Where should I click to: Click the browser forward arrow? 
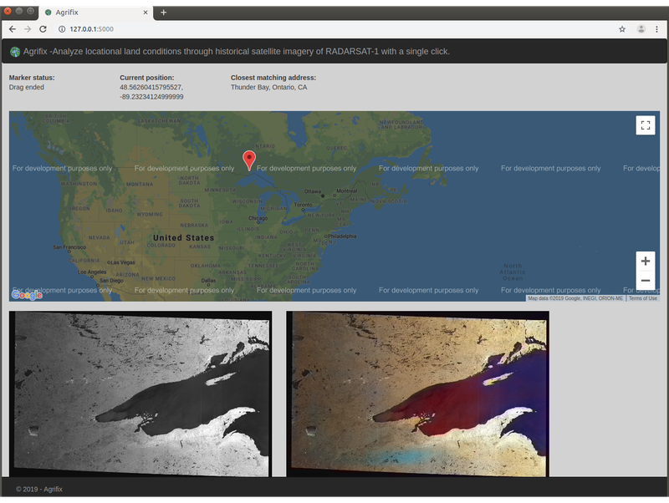[28, 28]
